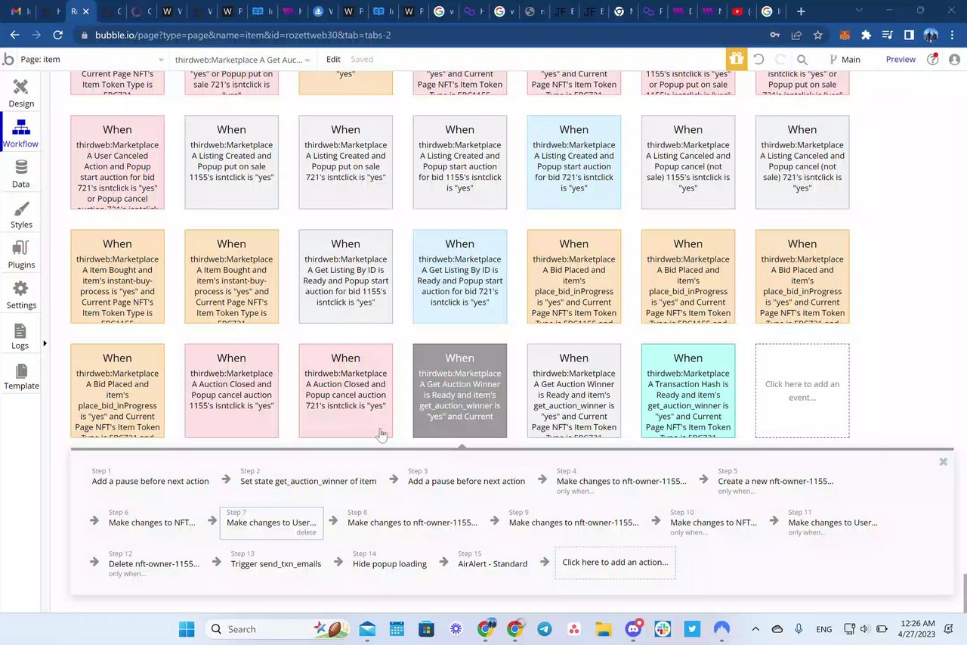Click 'Click here to add an event...' box
This screenshot has height=645, width=967.
click(x=802, y=391)
